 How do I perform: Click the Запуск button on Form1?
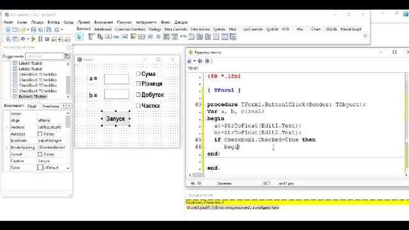pyautogui.click(x=116, y=119)
